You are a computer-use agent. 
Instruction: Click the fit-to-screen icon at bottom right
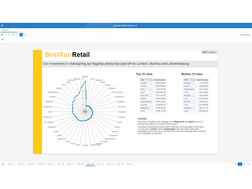click(x=235, y=164)
